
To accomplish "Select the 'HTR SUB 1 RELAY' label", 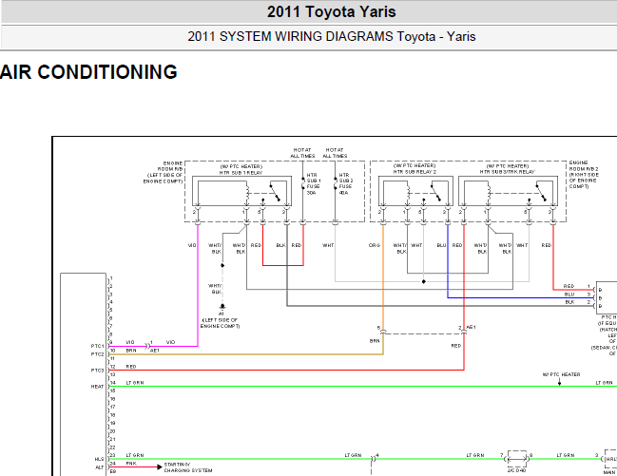I will coord(241,173).
